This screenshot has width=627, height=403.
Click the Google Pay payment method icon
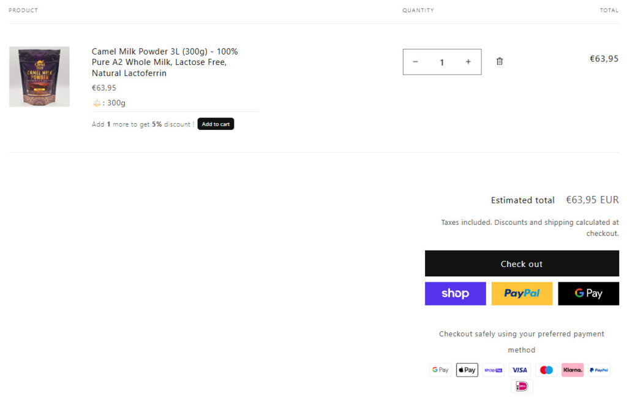(x=440, y=370)
